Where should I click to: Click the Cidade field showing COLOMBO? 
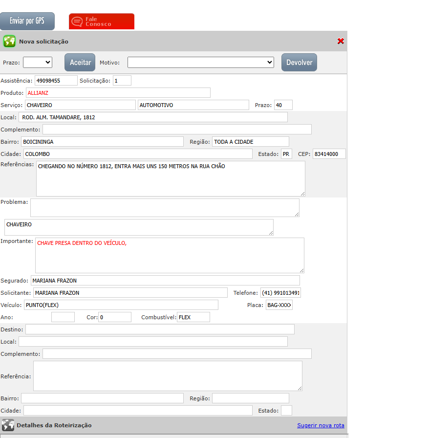click(138, 154)
